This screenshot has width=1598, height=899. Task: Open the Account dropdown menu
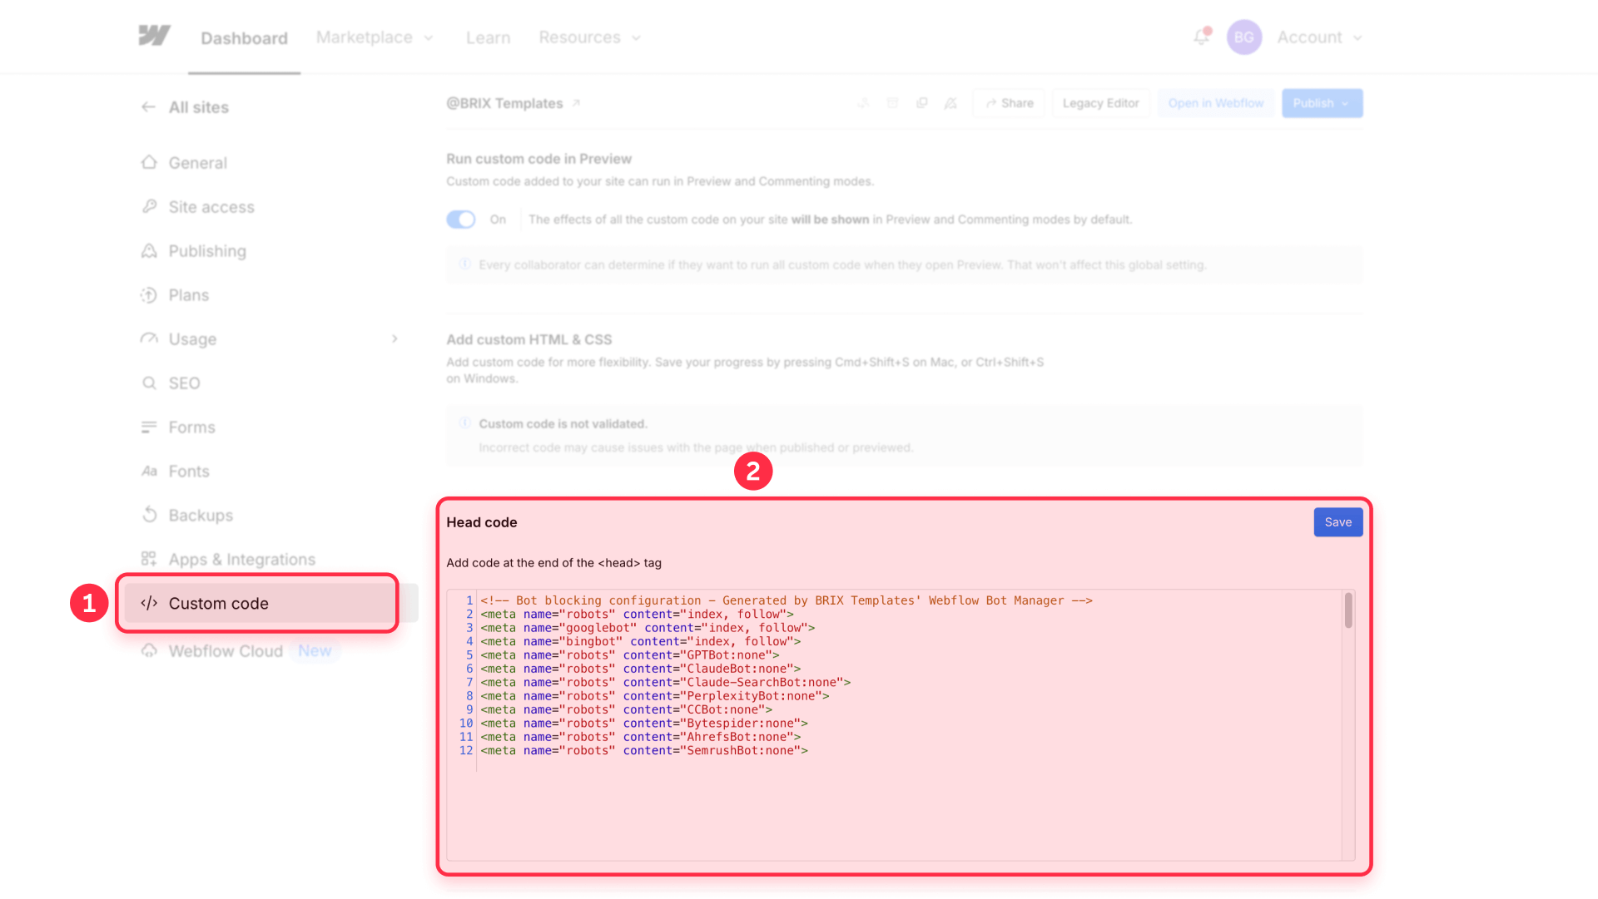(x=1319, y=38)
